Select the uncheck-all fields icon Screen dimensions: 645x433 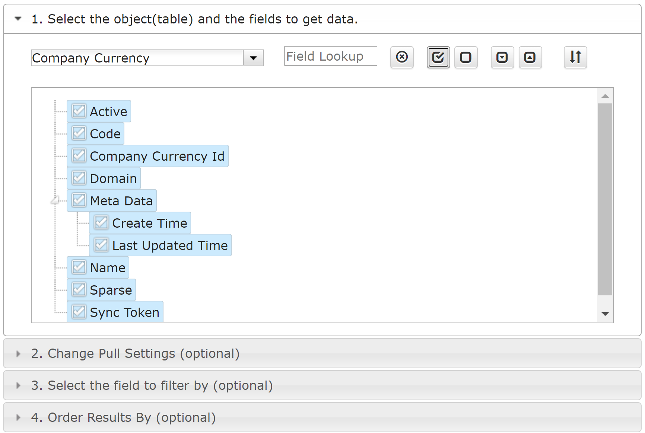point(466,57)
